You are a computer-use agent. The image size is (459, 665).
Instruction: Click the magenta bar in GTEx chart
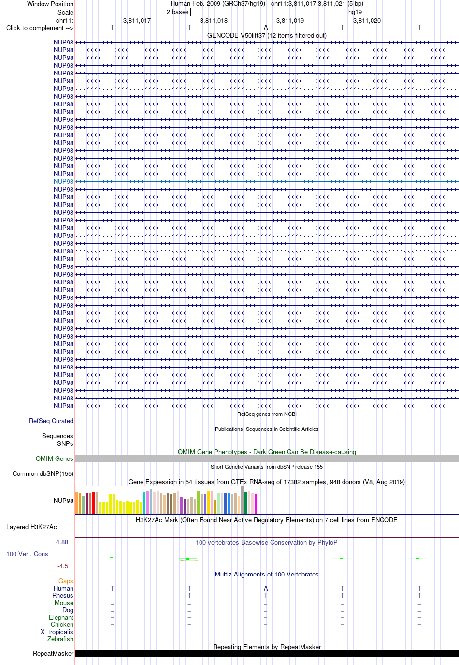(256, 503)
